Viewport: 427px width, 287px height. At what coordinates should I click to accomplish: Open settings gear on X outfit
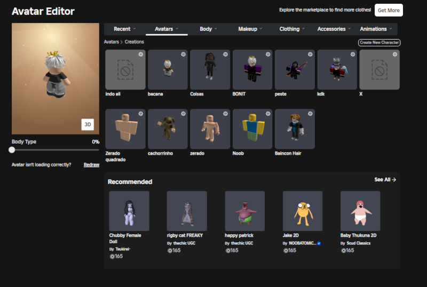(x=395, y=54)
